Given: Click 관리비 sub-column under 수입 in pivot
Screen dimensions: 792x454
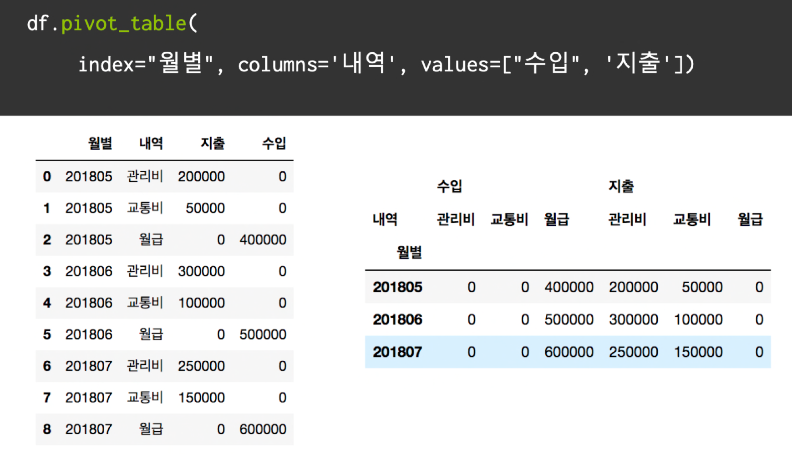Looking at the screenshot, I should tap(456, 219).
